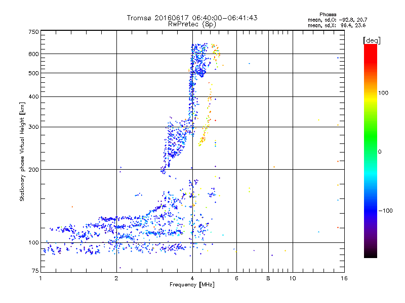Click the x-axis tick label '6'
Image resolution: width=405 pixels, height=303 pixels.
tap(236, 278)
